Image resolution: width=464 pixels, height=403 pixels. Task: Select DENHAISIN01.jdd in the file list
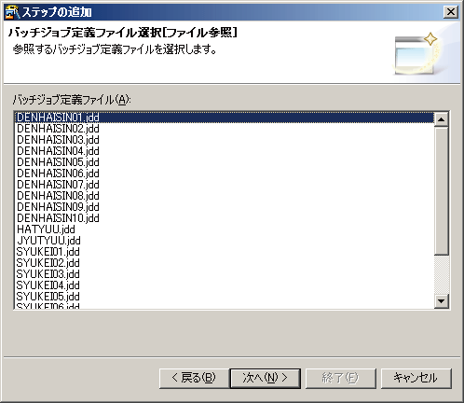coord(225,118)
